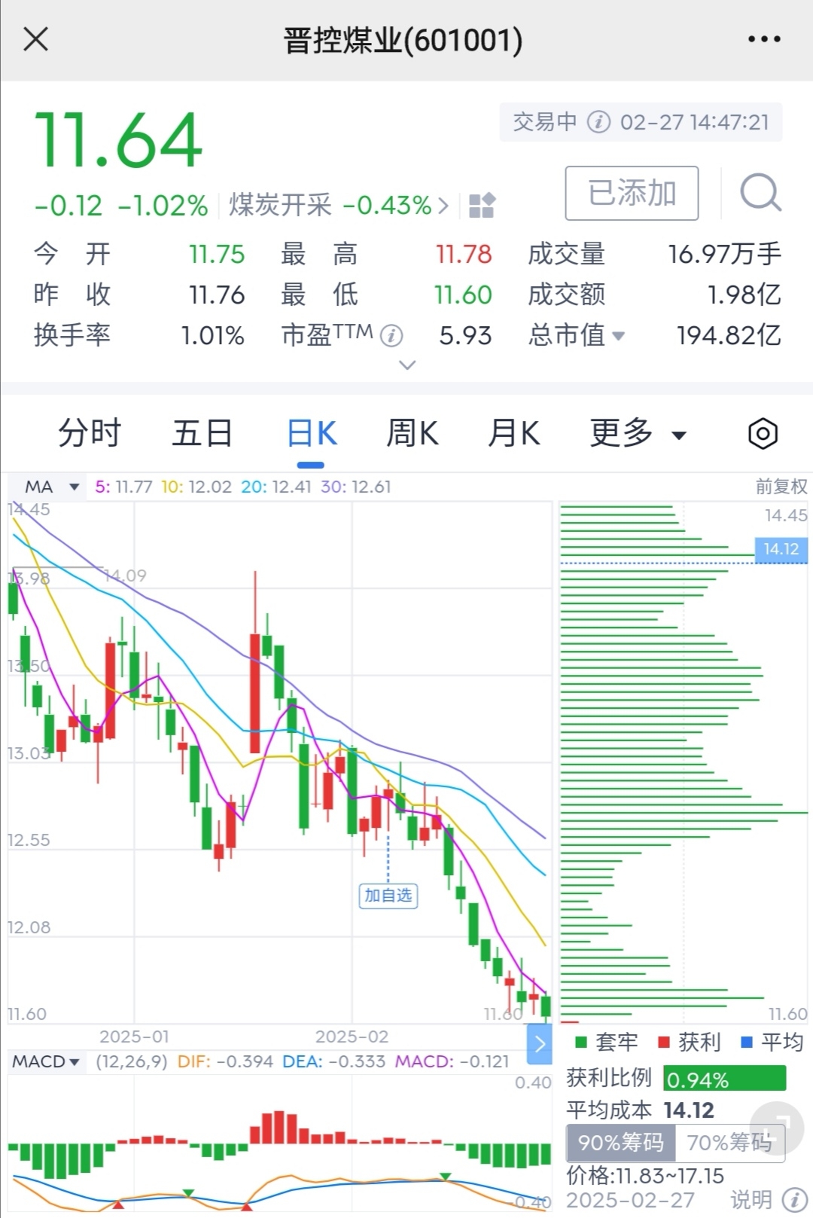Open the 煤炭开采 sector link
This screenshot has height=1218, width=813.
[339, 205]
